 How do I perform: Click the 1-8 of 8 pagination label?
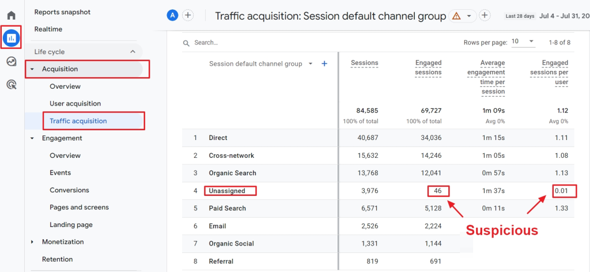click(559, 43)
